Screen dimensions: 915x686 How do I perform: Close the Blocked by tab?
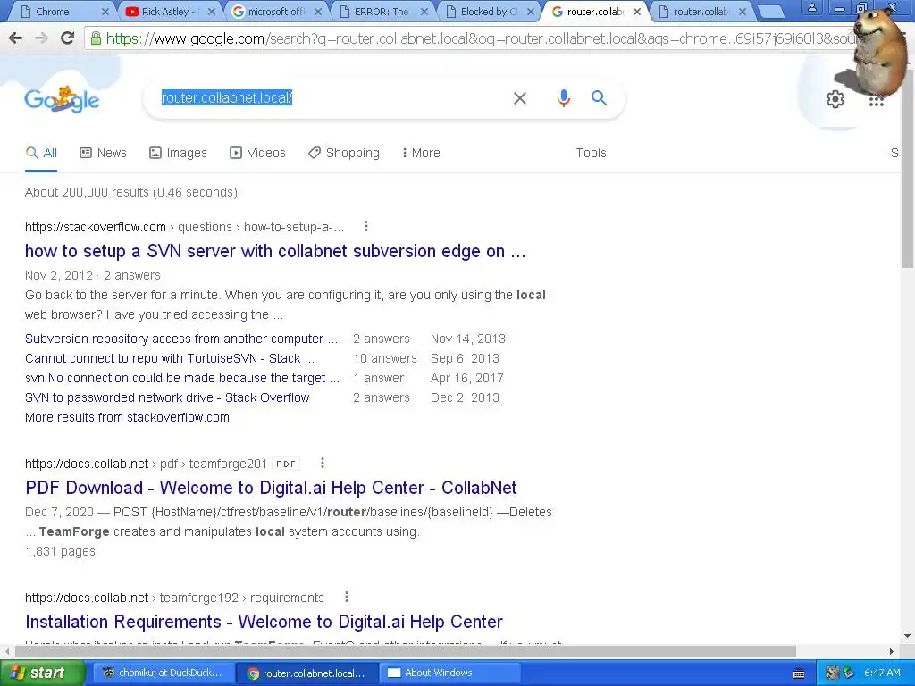click(x=531, y=12)
